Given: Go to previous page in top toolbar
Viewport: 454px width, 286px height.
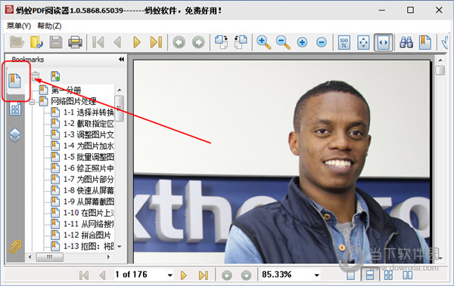Looking at the screenshot, I should 117,42.
